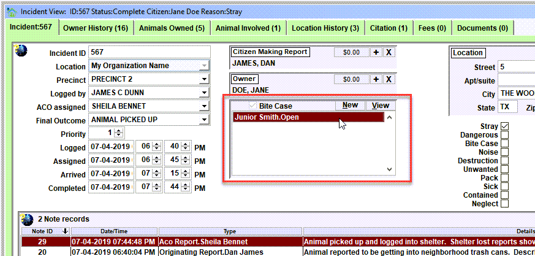Viewport: 535px width, 256px height.
Task: Add a citizen making report with plus
Action: [x=376, y=52]
